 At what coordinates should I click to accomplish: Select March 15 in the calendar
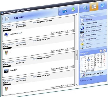tap(88, 62)
